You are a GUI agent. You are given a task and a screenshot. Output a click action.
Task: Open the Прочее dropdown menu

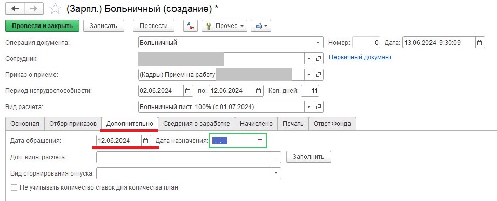point(225,26)
